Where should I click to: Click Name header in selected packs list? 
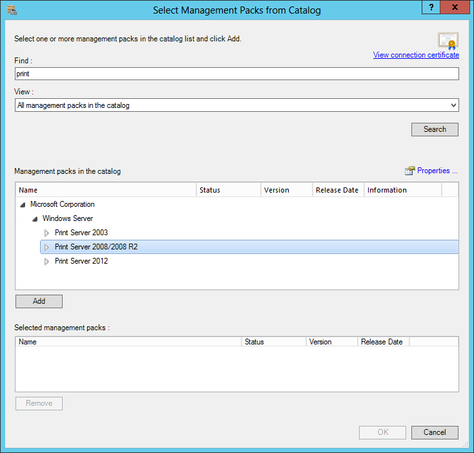click(129, 342)
